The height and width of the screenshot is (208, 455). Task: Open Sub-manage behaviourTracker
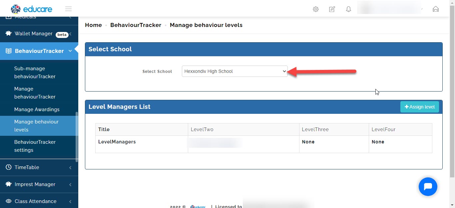(x=39, y=73)
